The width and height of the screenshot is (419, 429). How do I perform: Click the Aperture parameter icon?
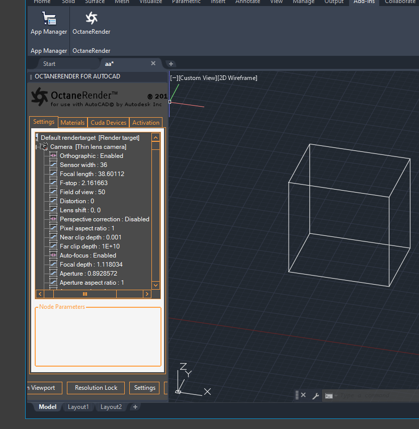53,273
